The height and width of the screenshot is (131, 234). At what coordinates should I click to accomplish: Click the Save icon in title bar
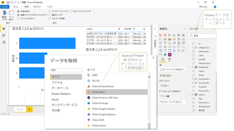click(x=8, y=3)
